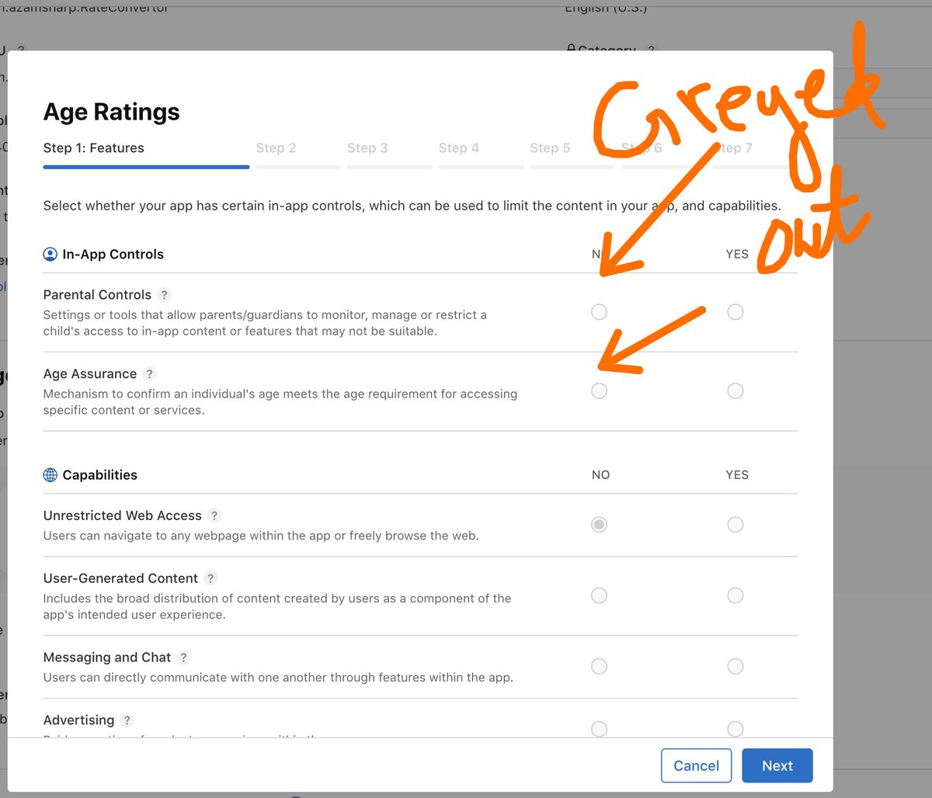Click the Capabilities globe icon
The image size is (932, 798).
[x=50, y=475]
